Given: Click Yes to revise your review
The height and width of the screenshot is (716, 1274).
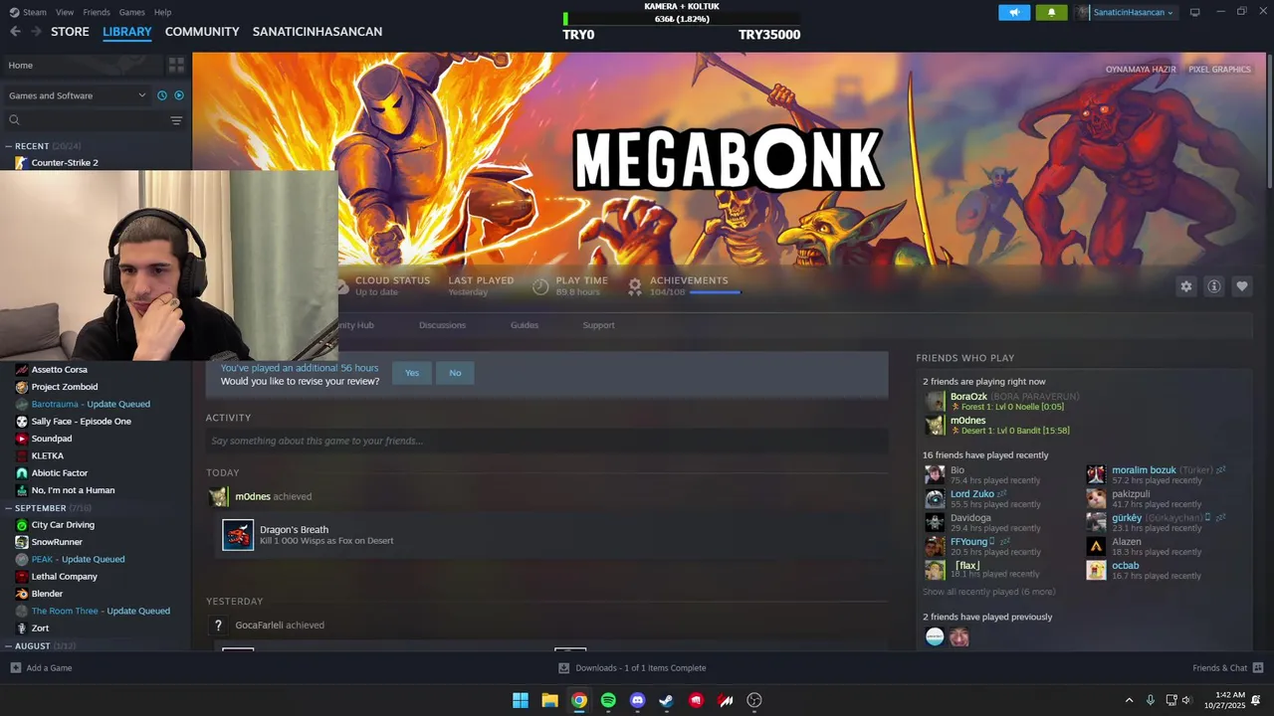Looking at the screenshot, I should click(412, 373).
